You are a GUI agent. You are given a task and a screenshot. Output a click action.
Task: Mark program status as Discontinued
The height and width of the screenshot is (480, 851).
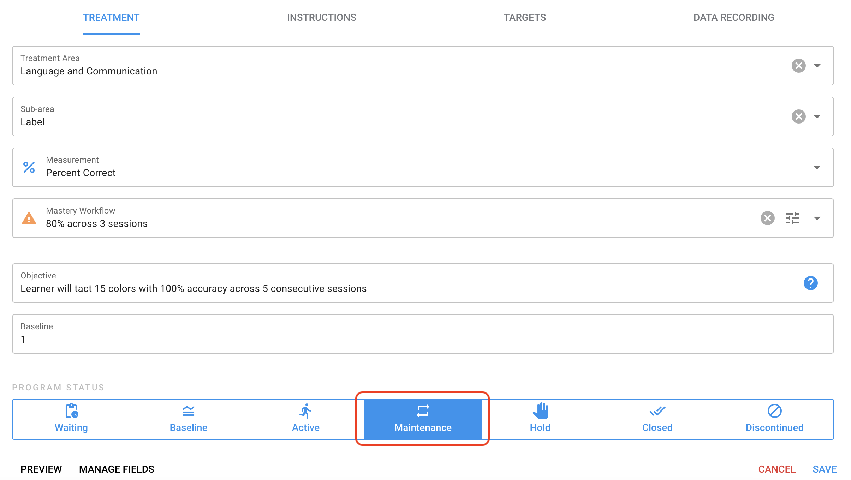(774, 419)
